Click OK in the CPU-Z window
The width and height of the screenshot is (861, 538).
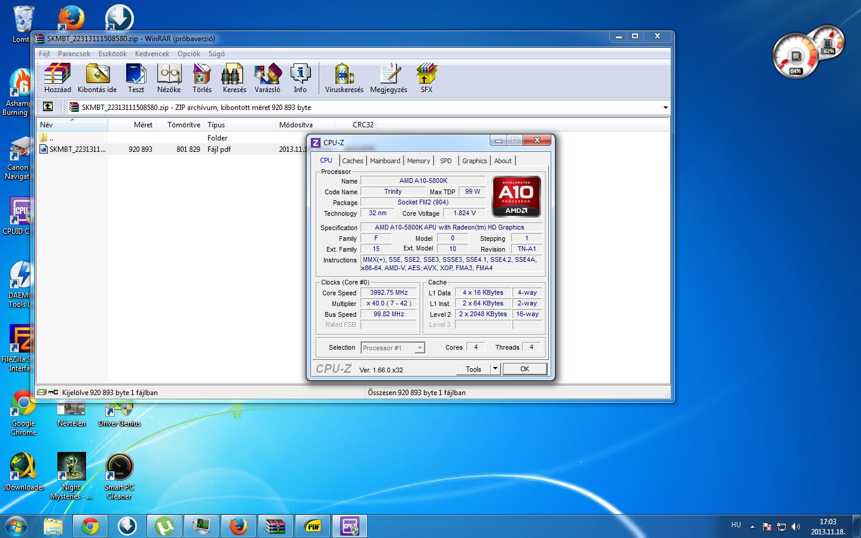point(524,369)
